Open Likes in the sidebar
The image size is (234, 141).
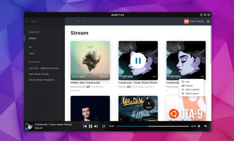click(31, 53)
